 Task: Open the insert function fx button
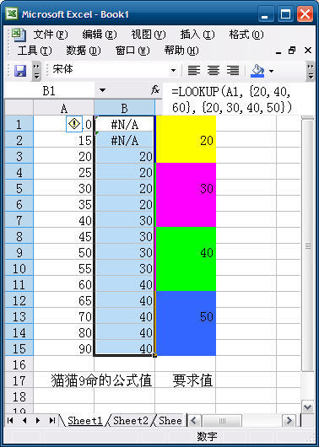coord(155,90)
